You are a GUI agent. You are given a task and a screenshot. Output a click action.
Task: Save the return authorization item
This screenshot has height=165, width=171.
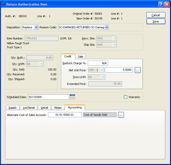(156, 21)
